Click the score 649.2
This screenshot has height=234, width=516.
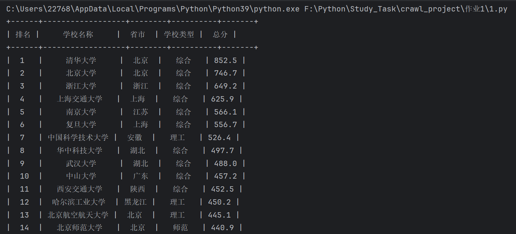coord(226,86)
